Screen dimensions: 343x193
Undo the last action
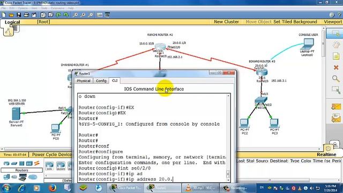pyautogui.click(x=58, y=15)
